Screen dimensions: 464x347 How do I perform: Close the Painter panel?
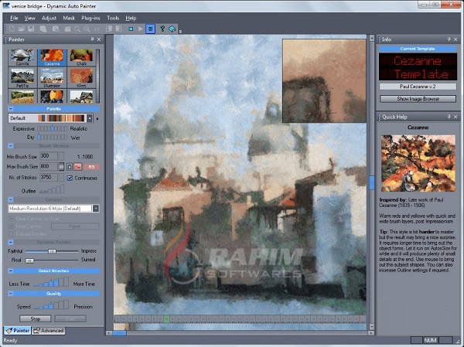pos(99,39)
